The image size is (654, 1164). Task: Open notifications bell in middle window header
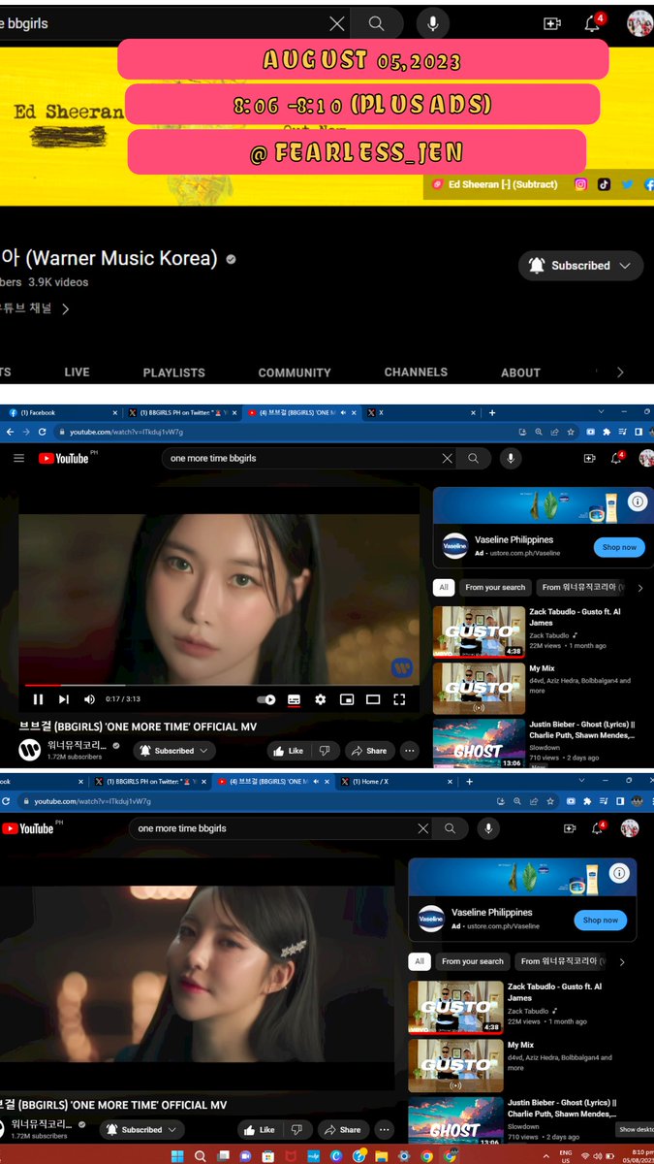click(x=616, y=458)
